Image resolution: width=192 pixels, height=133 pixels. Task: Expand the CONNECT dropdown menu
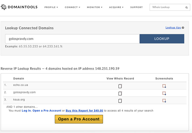tap(72, 7)
